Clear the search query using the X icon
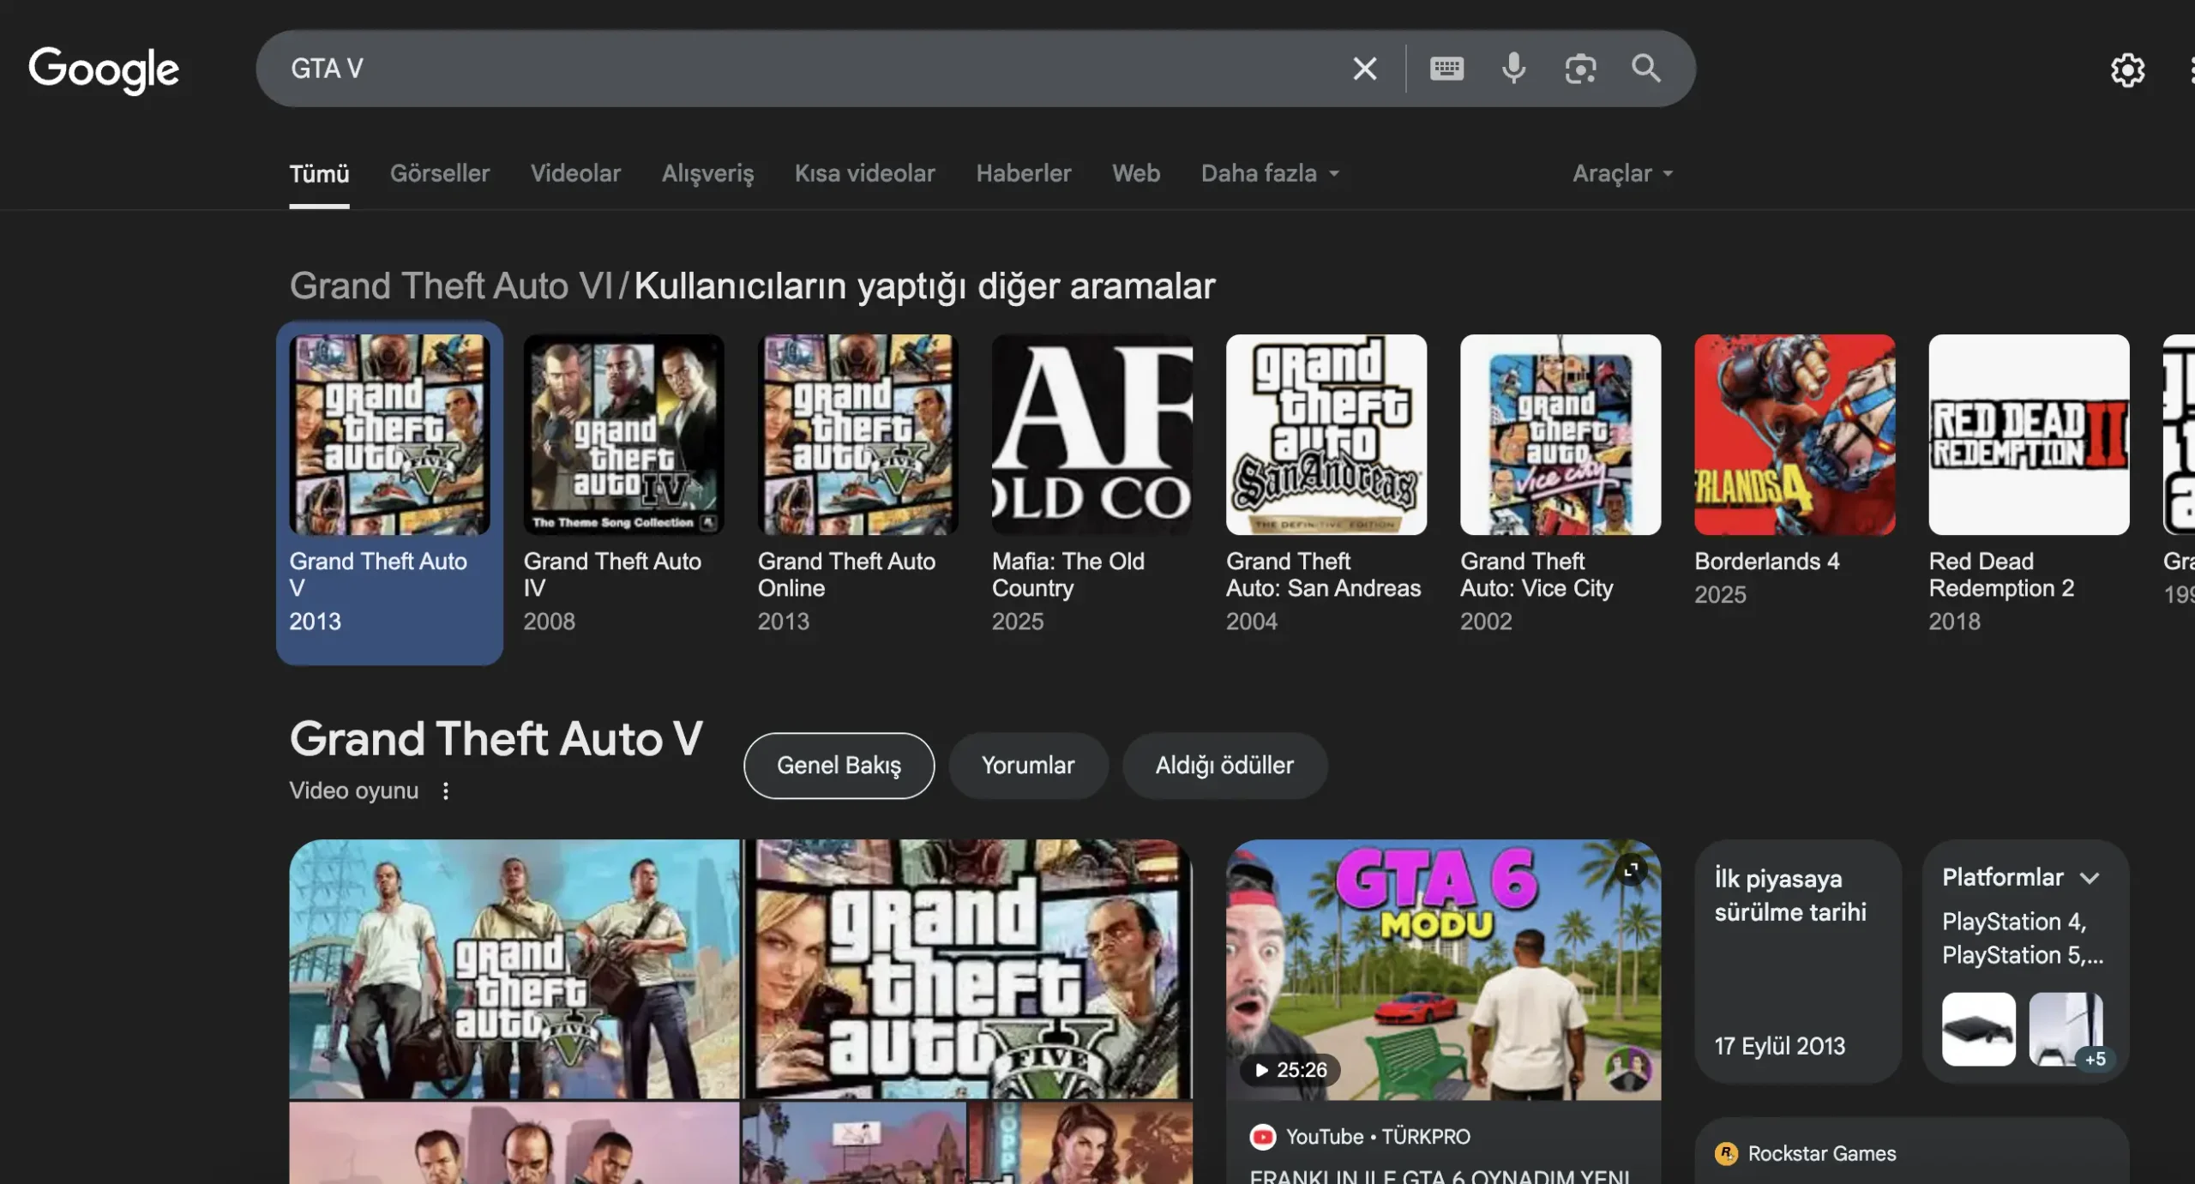The width and height of the screenshot is (2195, 1184). pos(1364,68)
